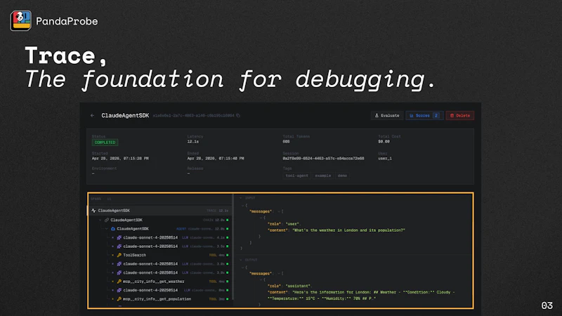Image resolution: width=562 pixels, height=316 pixels.
Task: Click the LLM icon on the 4.1s claude-sonnet row
Action: tap(119, 237)
